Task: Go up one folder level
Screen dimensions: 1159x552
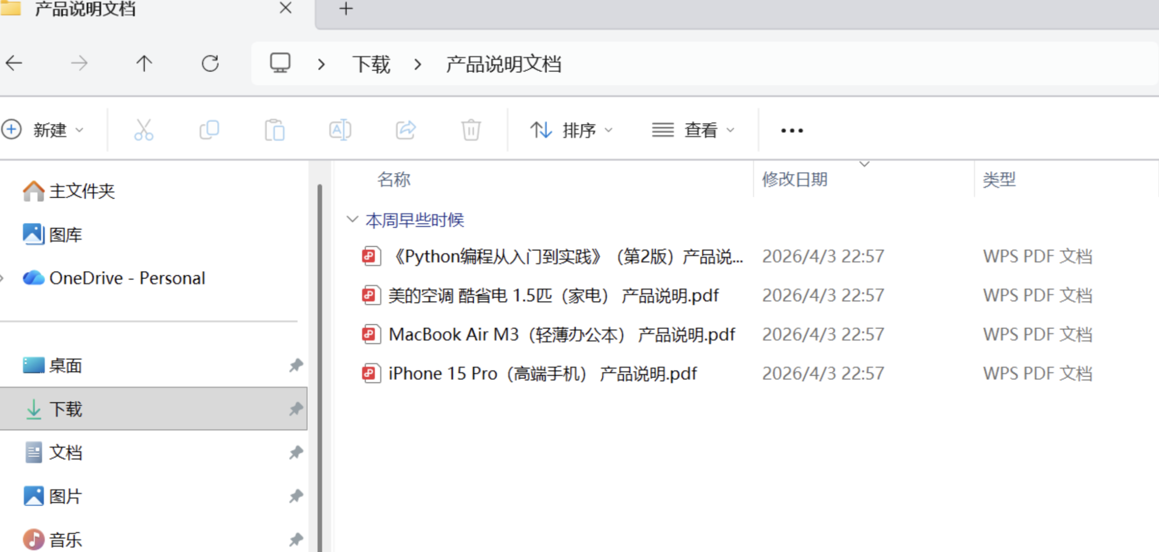Action: (144, 63)
